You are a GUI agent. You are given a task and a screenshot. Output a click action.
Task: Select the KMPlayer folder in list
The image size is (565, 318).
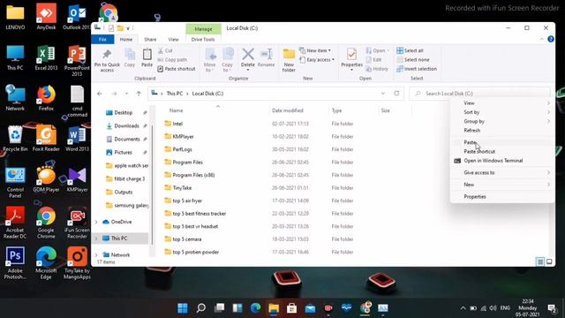click(x=183, y=137)
